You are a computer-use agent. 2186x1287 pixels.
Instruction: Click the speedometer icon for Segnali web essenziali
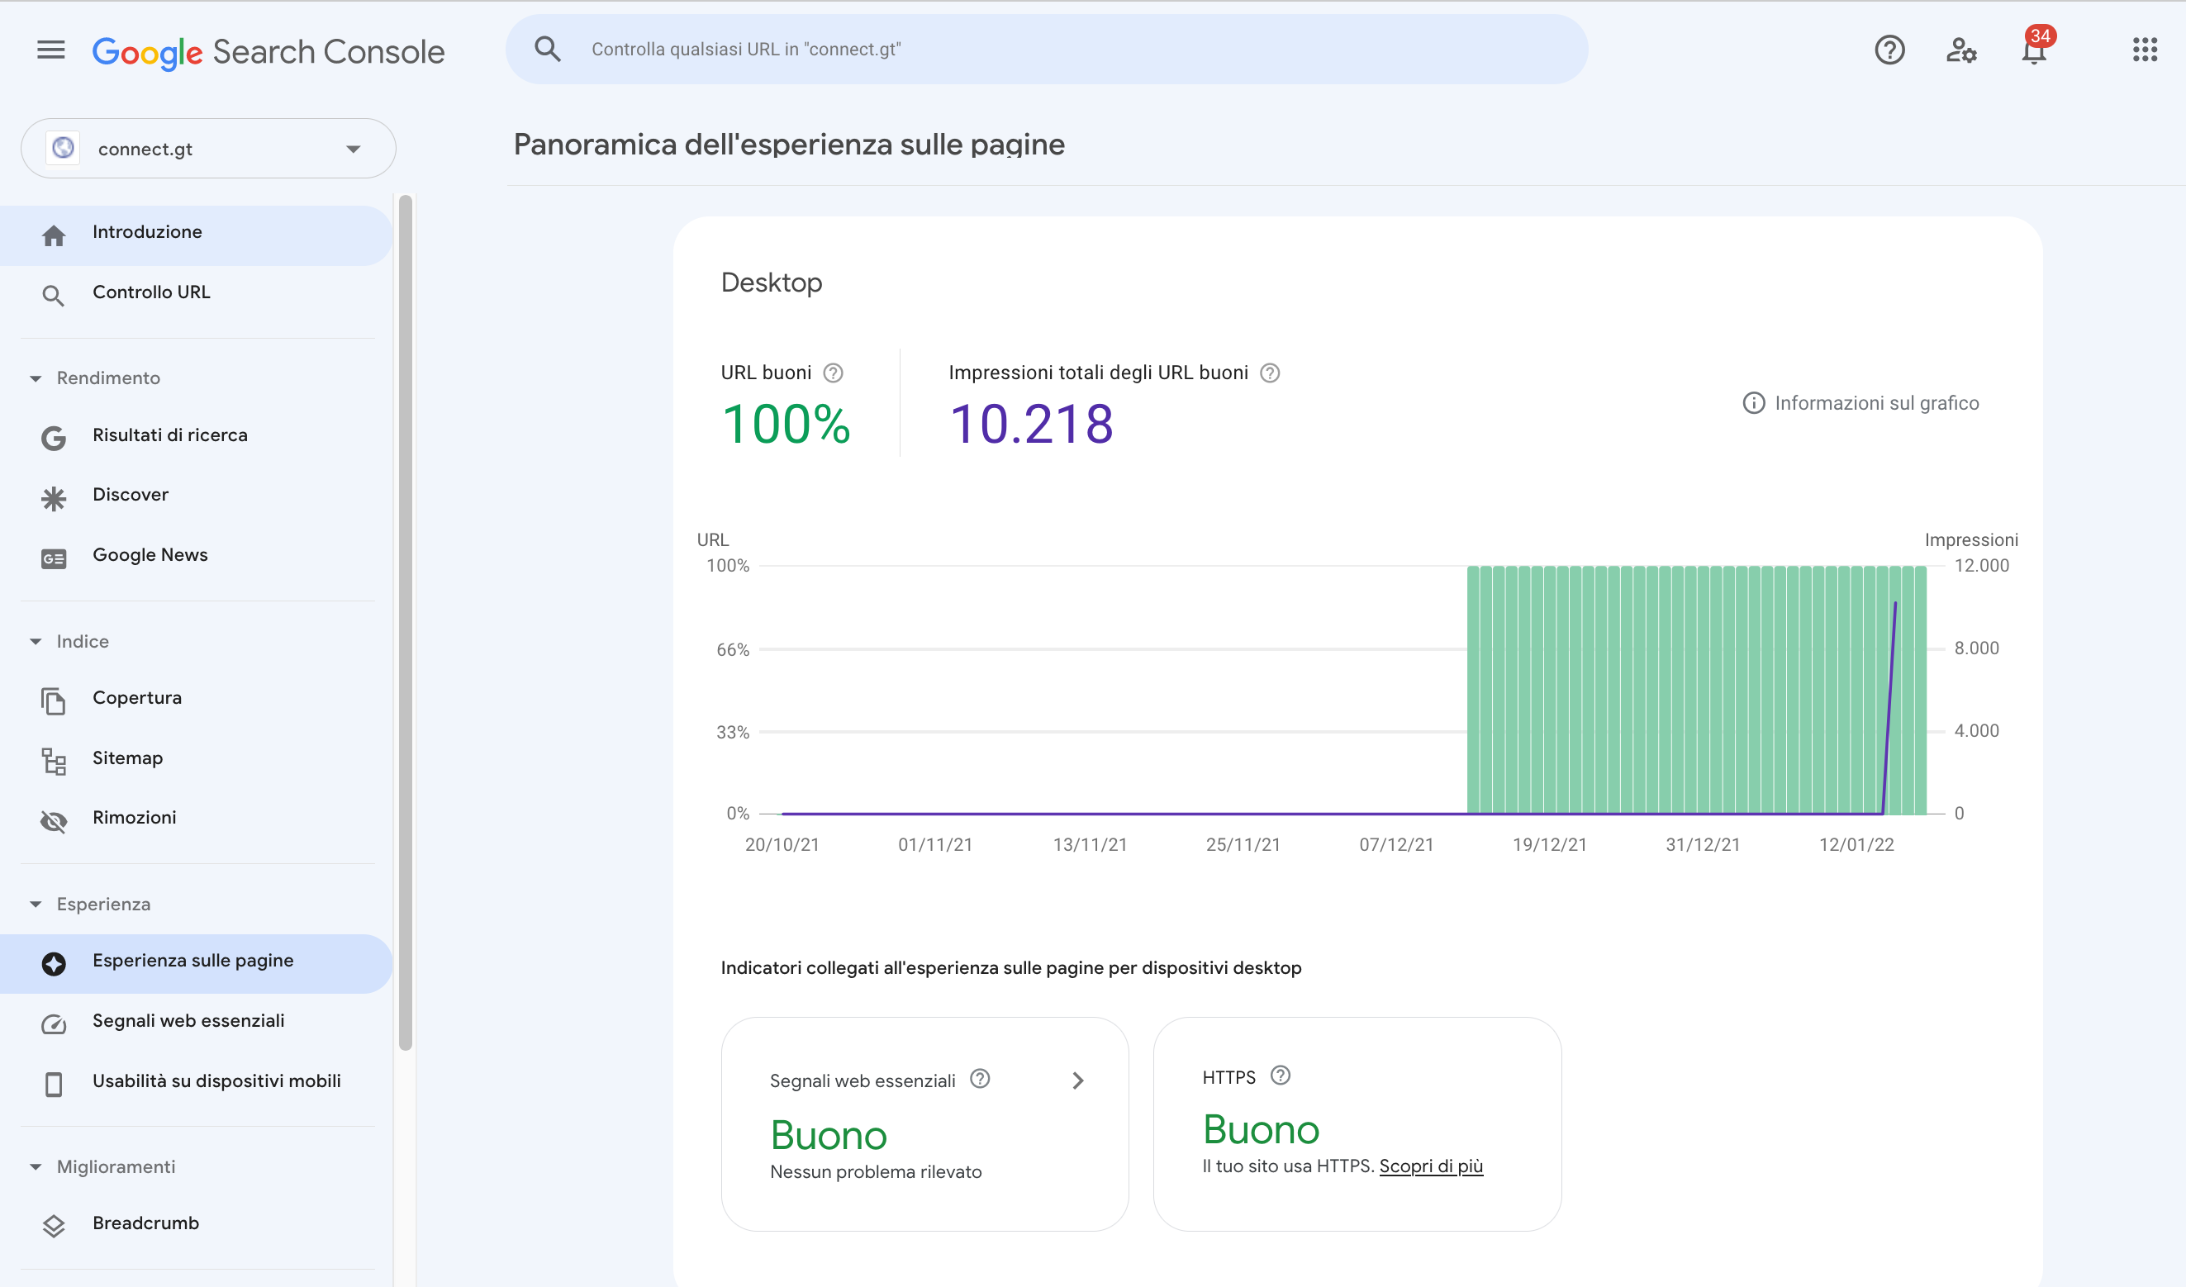[54, 1024]
